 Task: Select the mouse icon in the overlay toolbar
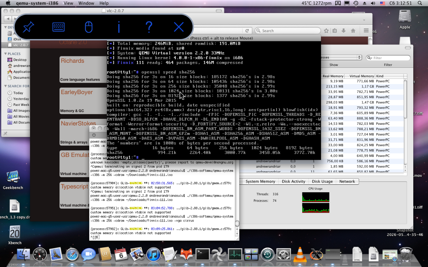coord(89,27)
